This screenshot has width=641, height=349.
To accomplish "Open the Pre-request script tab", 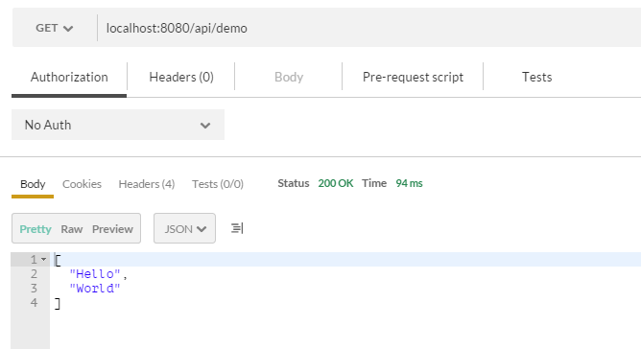I will tap(413, 78).
